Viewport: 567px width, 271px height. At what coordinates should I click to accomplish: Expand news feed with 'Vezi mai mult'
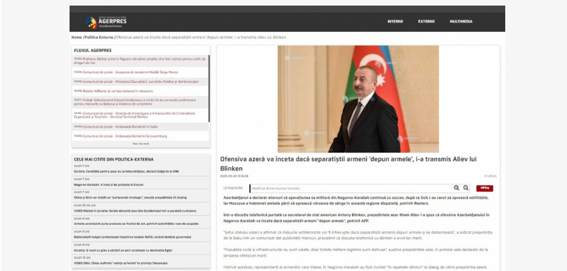click(141, 143)
